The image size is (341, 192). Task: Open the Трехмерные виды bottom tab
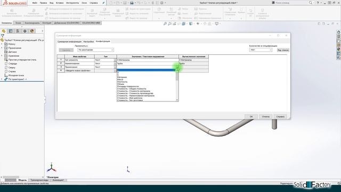pos(39,180)
